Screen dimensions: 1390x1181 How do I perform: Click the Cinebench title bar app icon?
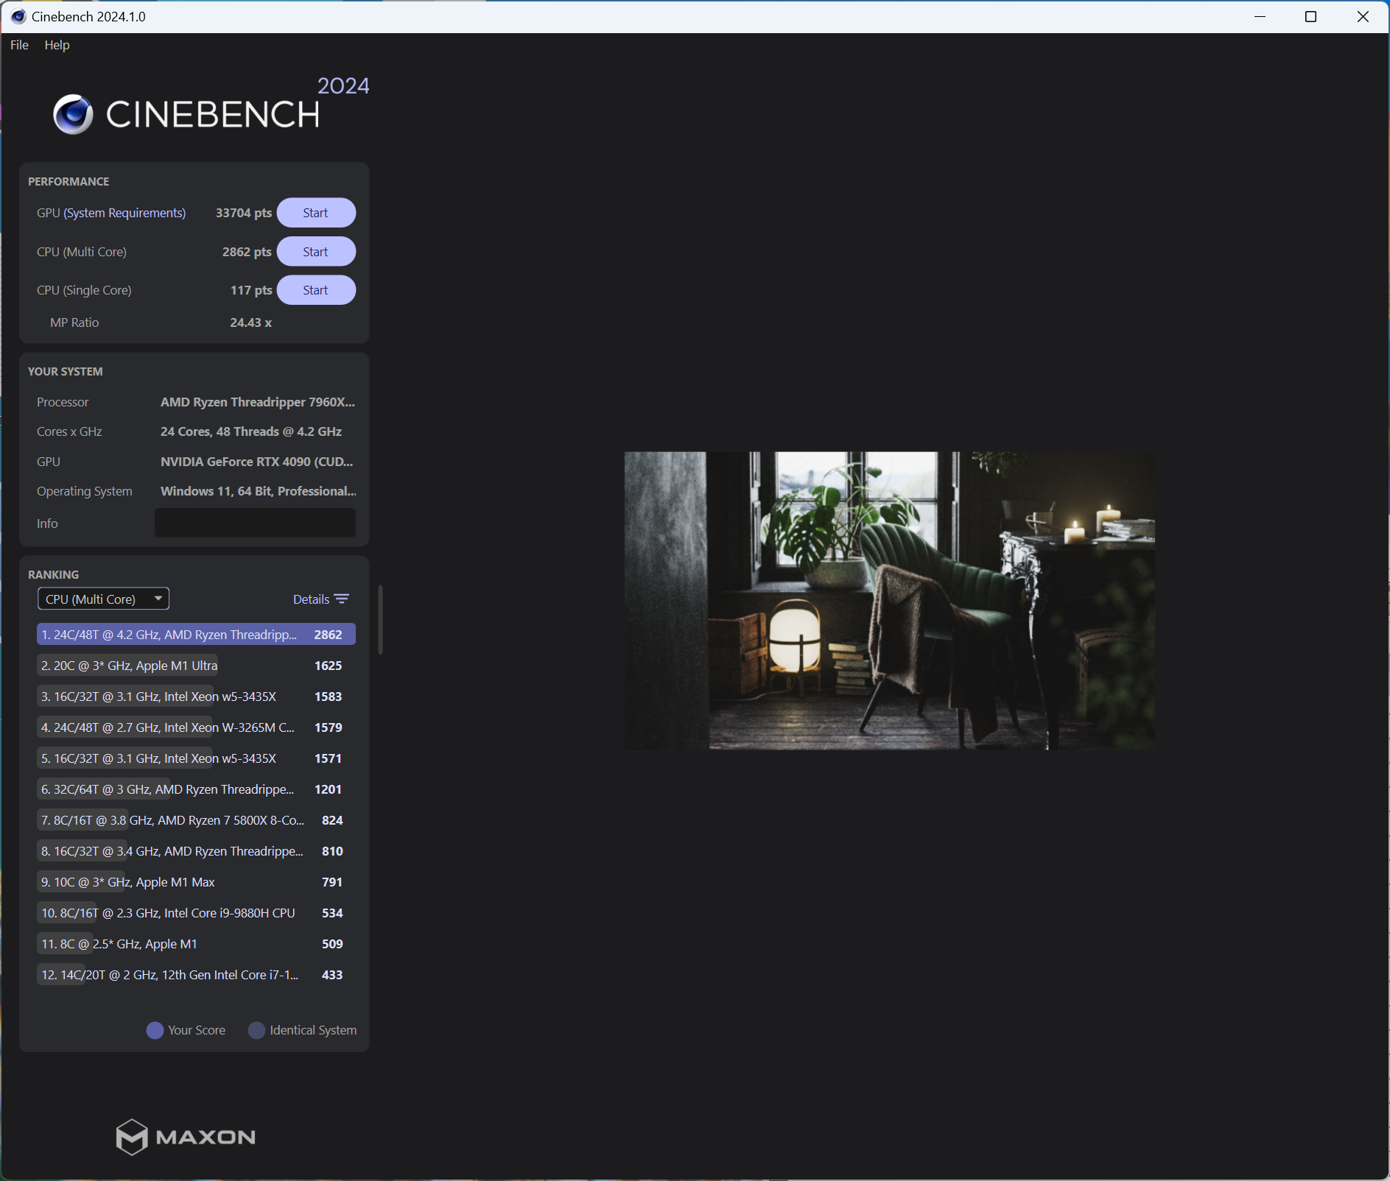18,16
